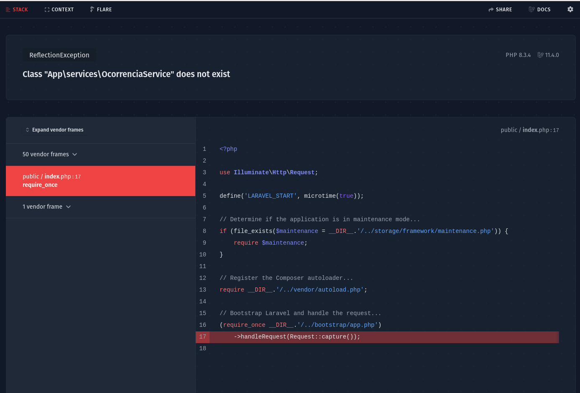The height and width of the screenshot is (393, 580).
Task: Click the Stack icon in navigation
Action: 8,10
